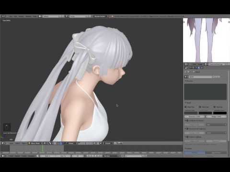Open the black Ambient Color swatch
Screen dimensions: 230x172
tap(220, 113)
